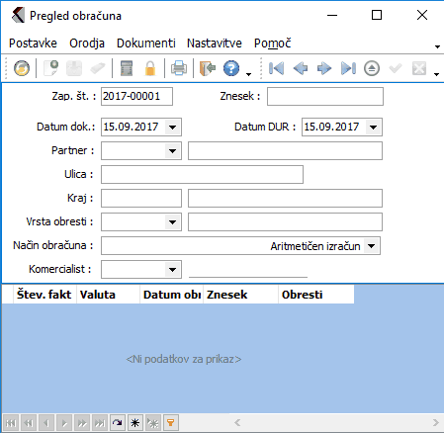
Task: Expand the Način obračuna combo box
Action: coord(372,246)
